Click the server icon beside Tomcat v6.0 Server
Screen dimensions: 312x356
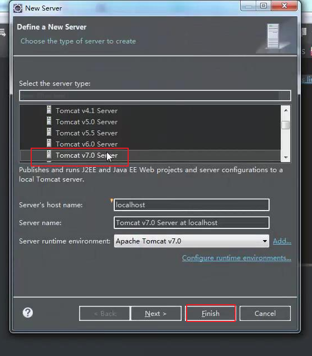pyautogui.click(x=49, y=143)
